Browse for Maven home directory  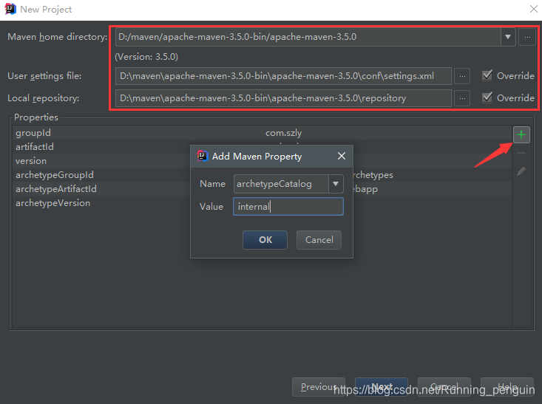[x=527, y=37]
